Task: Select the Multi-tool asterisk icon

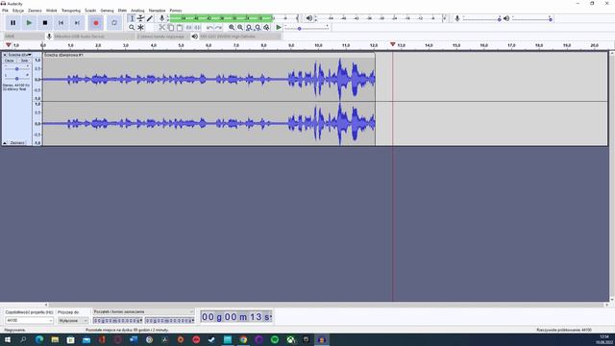Action: (140, 28)
